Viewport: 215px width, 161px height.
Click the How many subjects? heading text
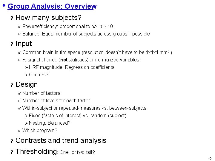coord(49,18)
